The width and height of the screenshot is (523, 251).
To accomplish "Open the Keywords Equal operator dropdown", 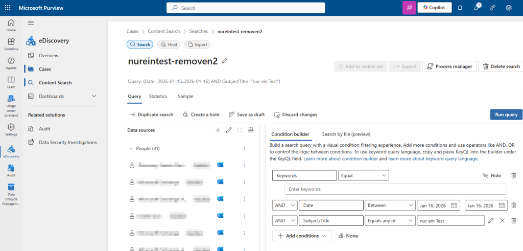I will pyautogui.click(x=364, y=175).
